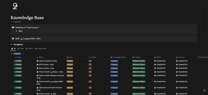The image size is (208, 95).
Task: Click Writer avatar icon in Doc Temp row
Action: click(155, 61)
